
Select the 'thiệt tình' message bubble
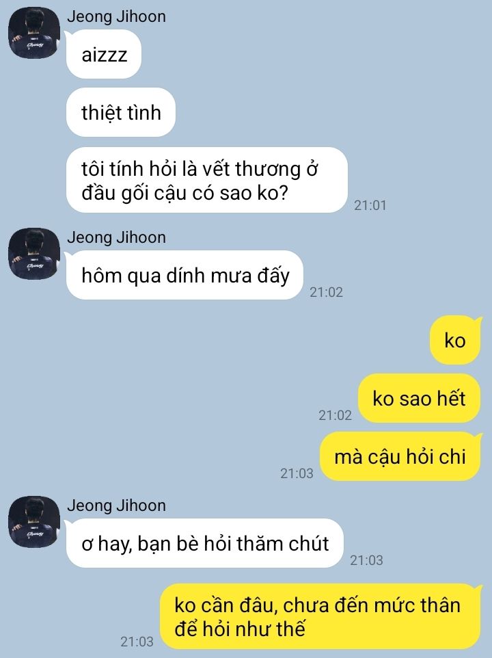point(121,112)
